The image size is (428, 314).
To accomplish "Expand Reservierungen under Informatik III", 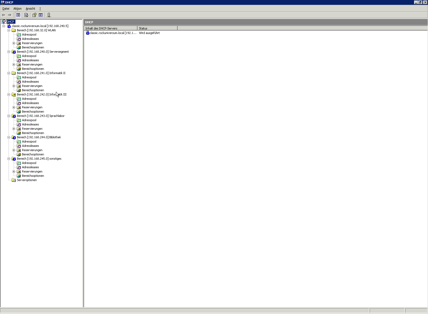I will 14,107.
